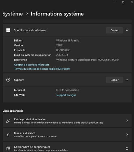Click the breadcrumb separator chevron after Système

click(x=27, y=14)
